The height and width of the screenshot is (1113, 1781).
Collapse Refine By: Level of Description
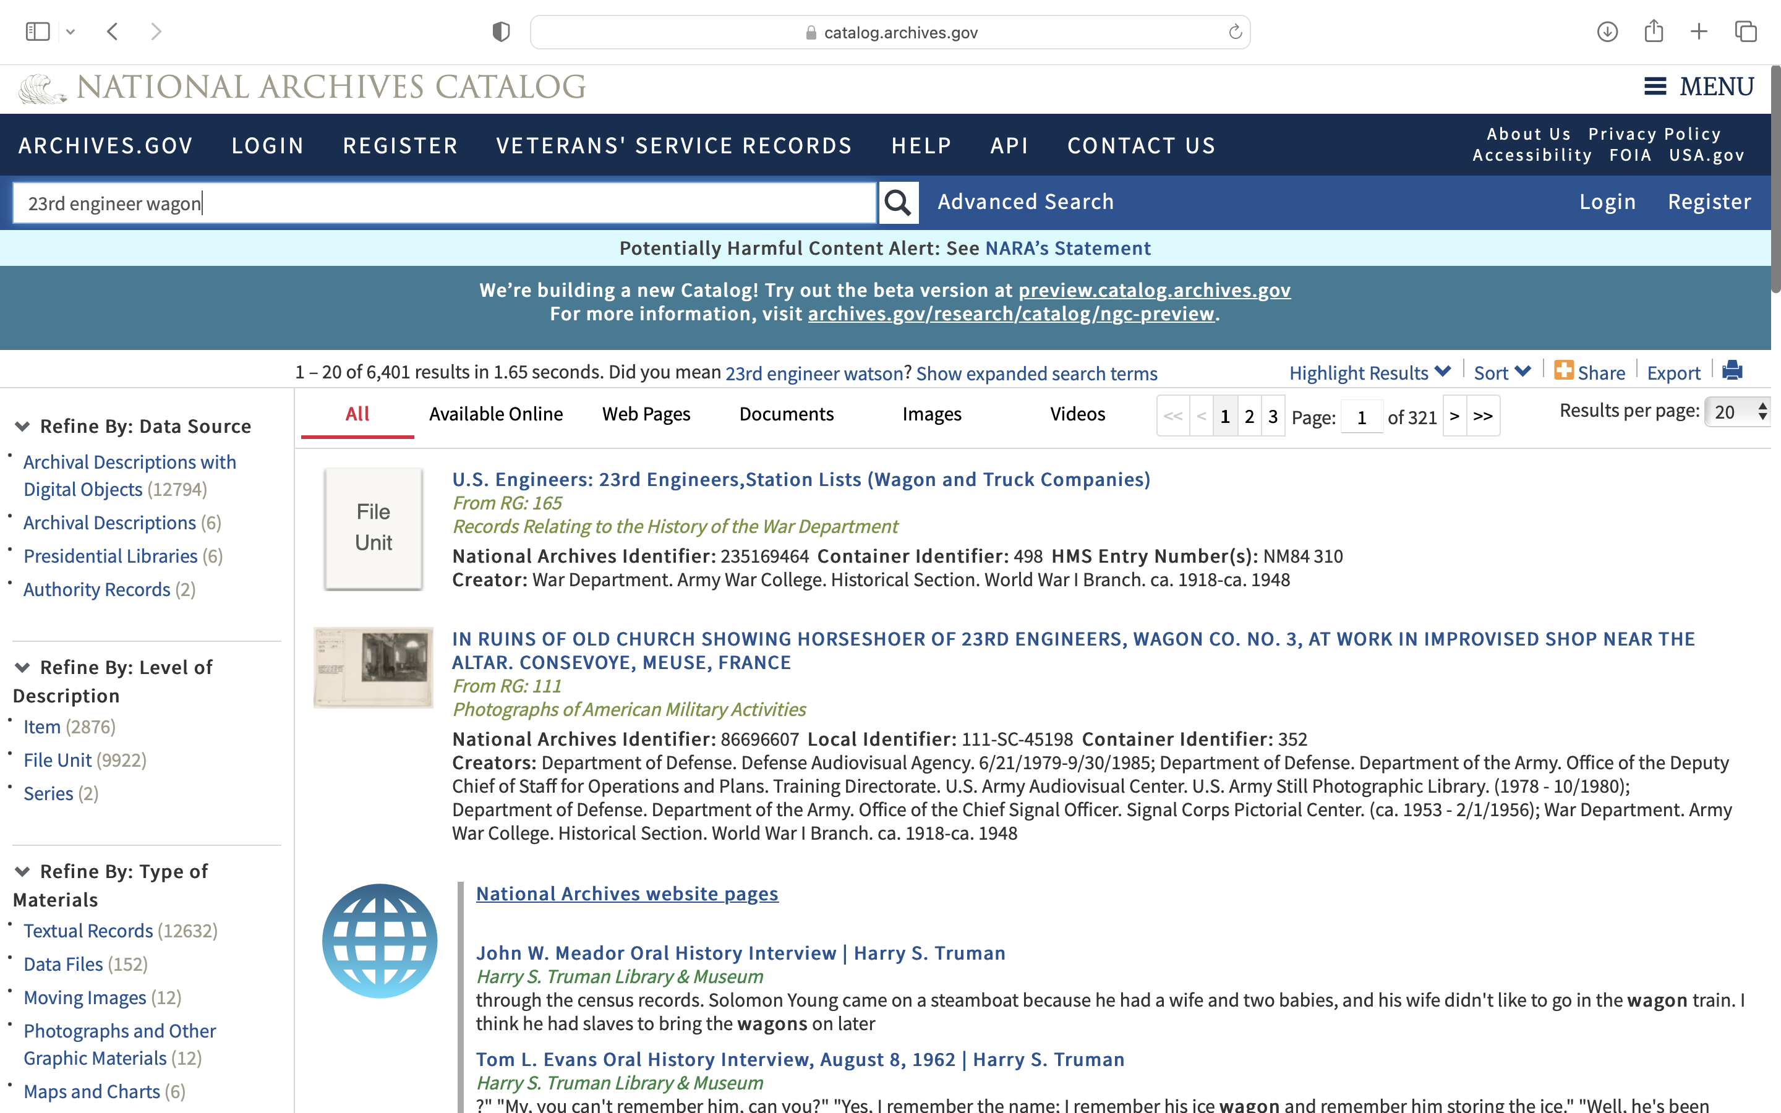(x=22, y=667)
